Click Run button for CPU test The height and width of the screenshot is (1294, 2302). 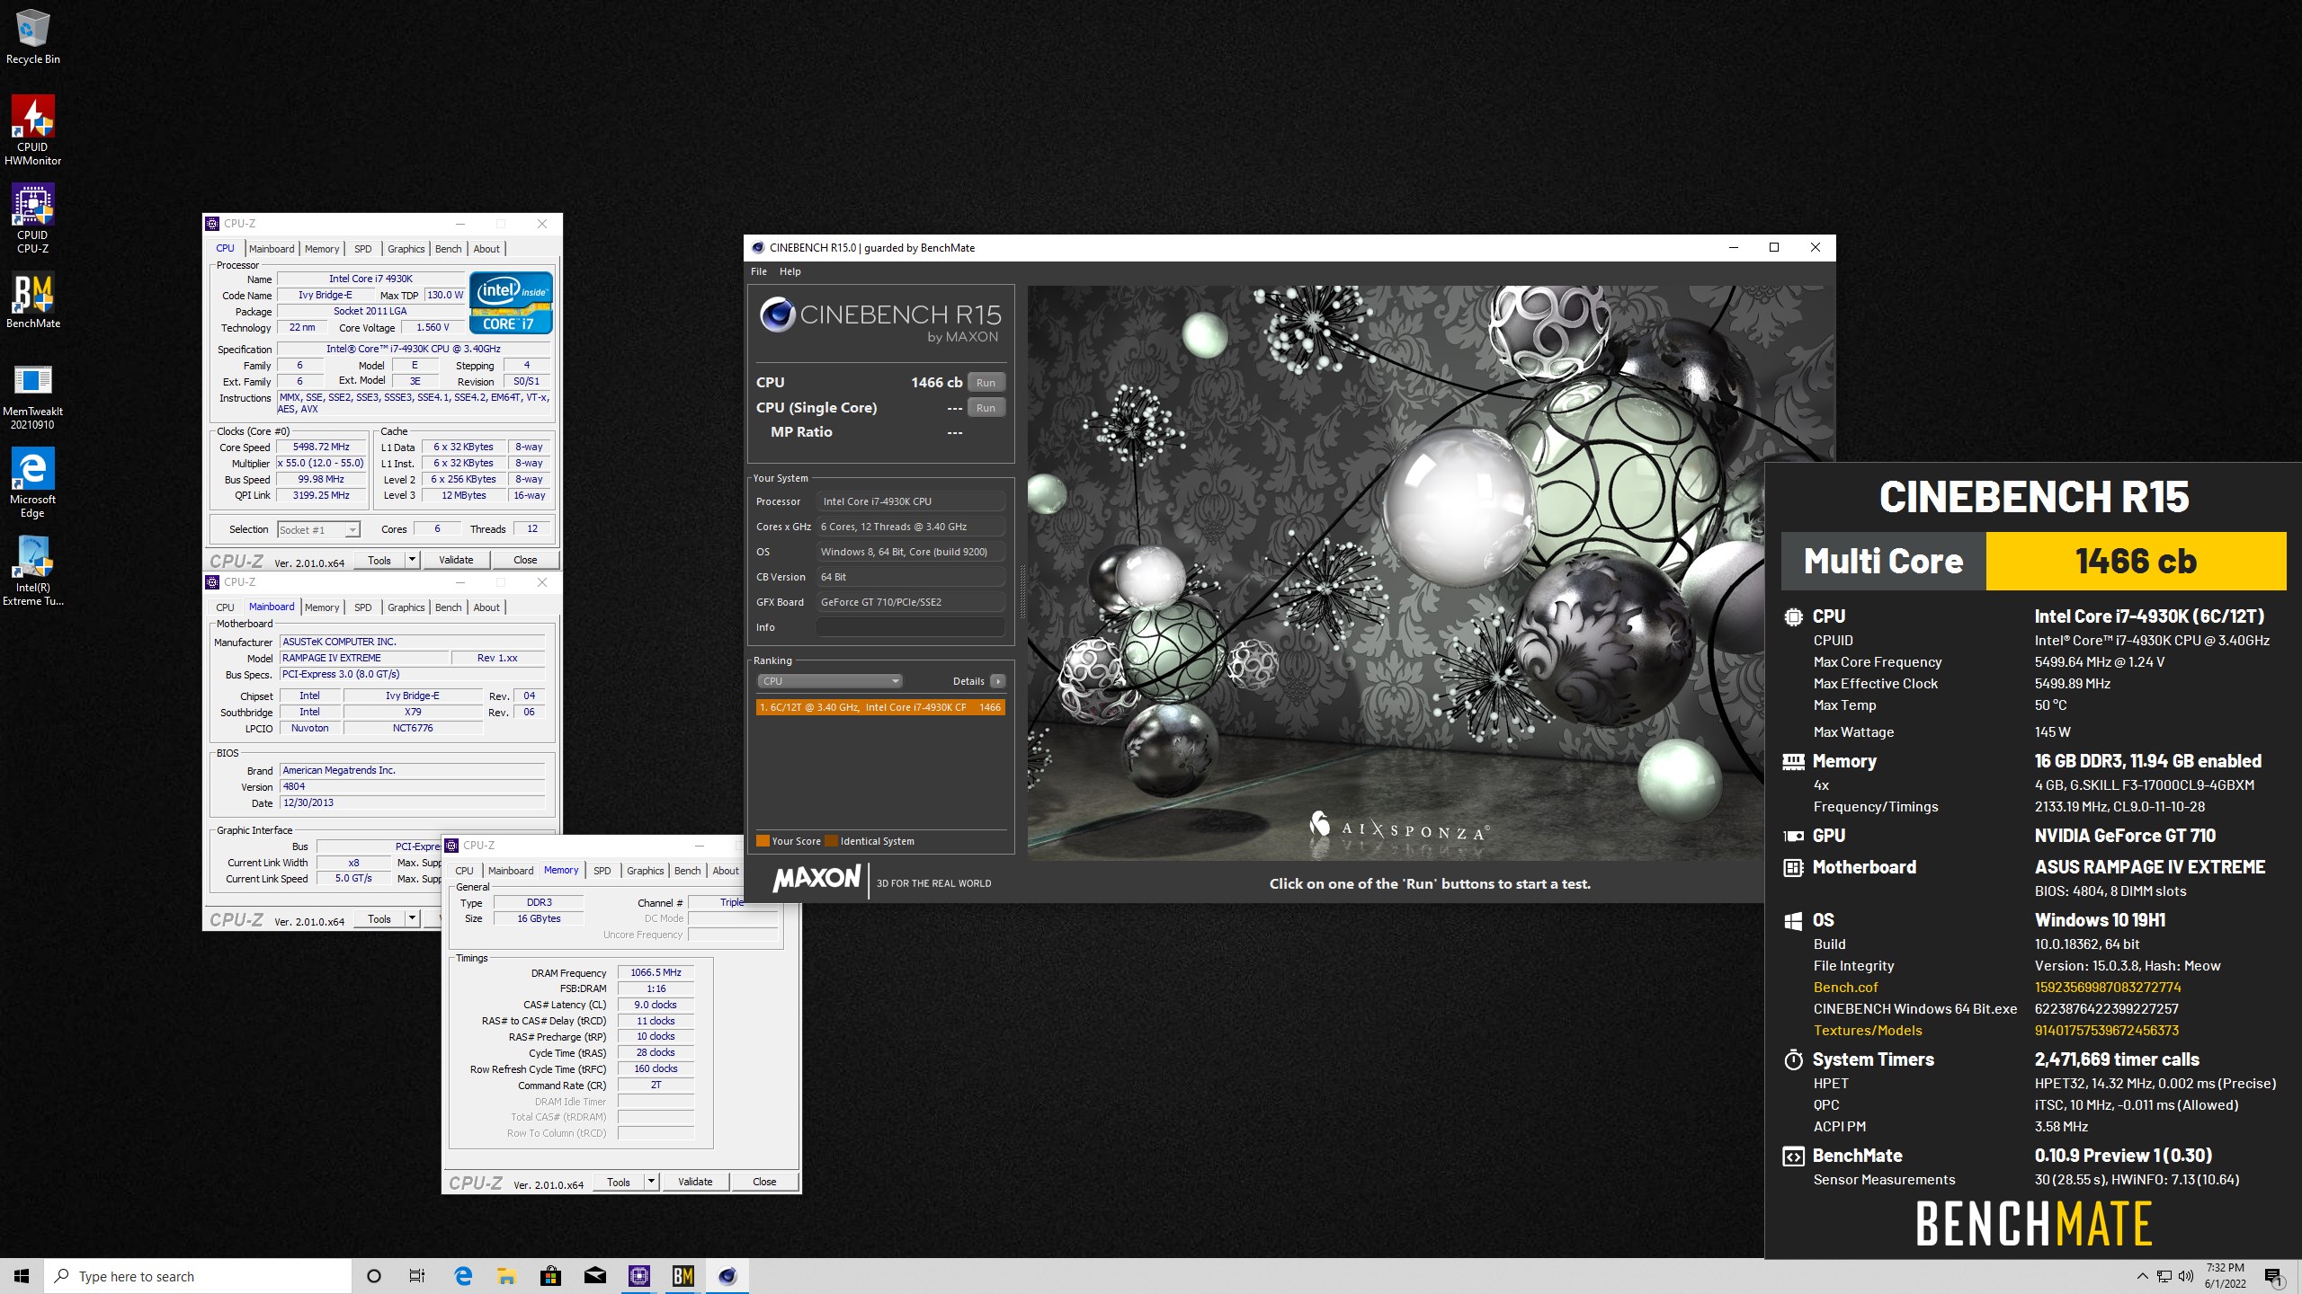coord(986,383)
